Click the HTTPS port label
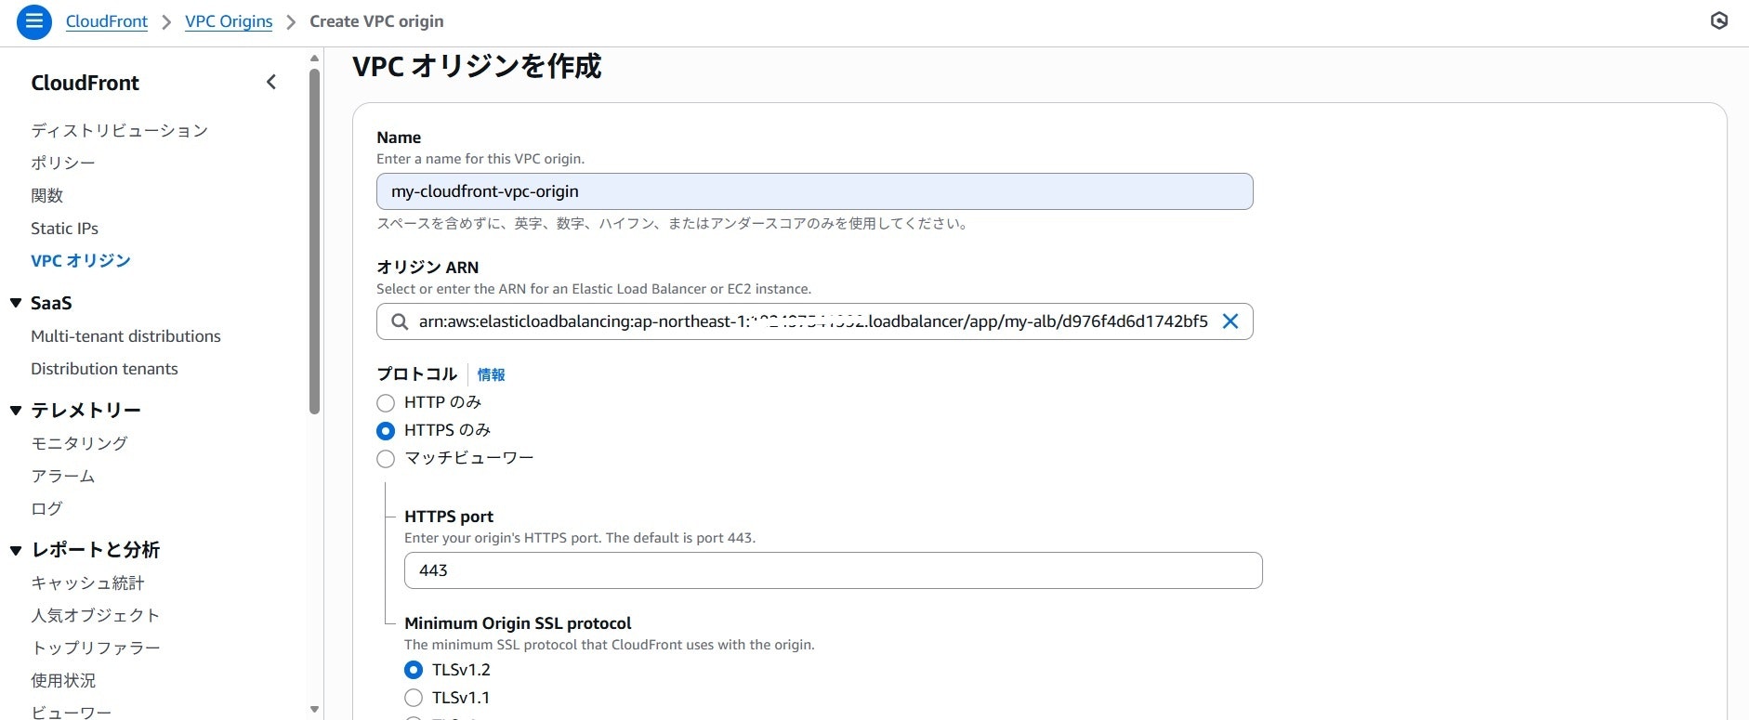Viewport: 1749px width, 720px height. pyautogui.click(x=449, y=516)
